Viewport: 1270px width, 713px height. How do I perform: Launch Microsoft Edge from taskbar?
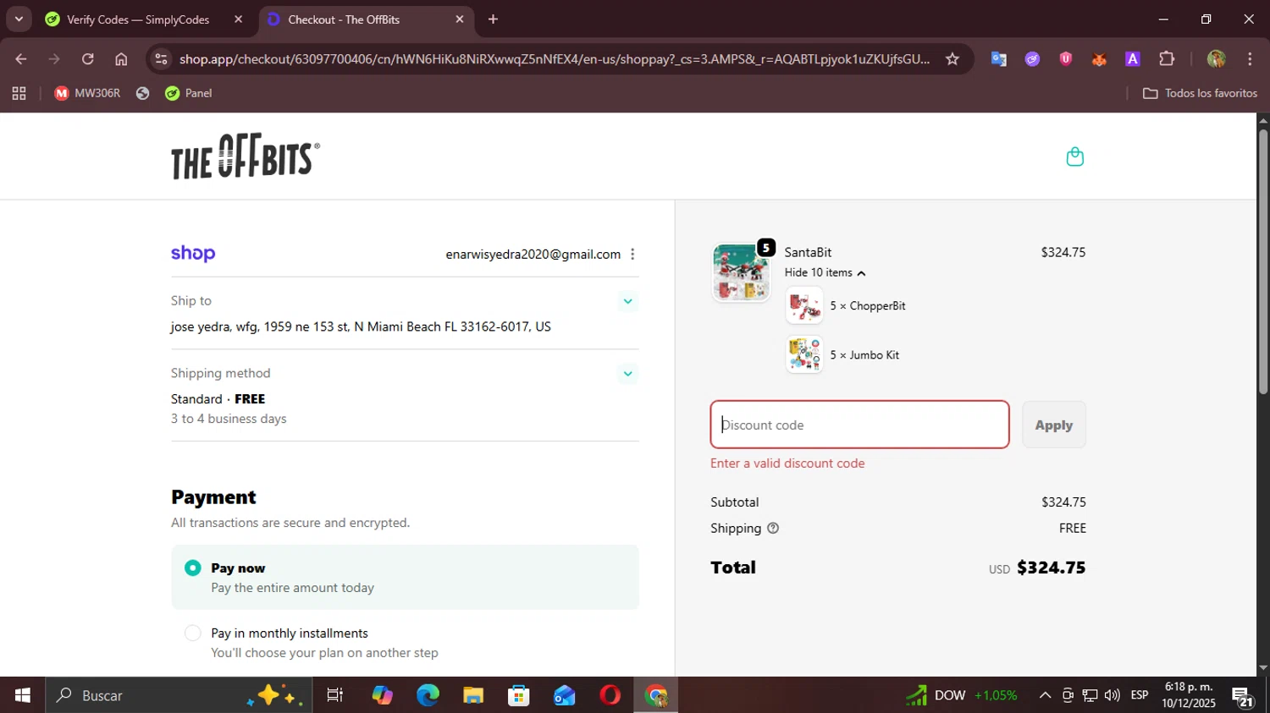pyautogui.click(x=428, y=695)
